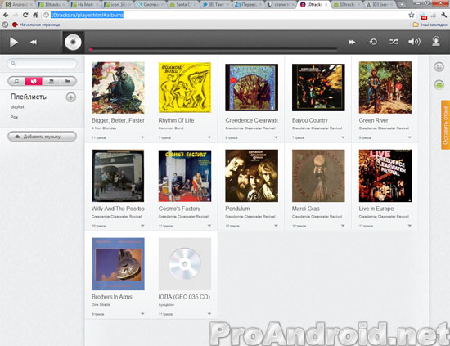Open the Willy And The Poorboys cover

118,176
